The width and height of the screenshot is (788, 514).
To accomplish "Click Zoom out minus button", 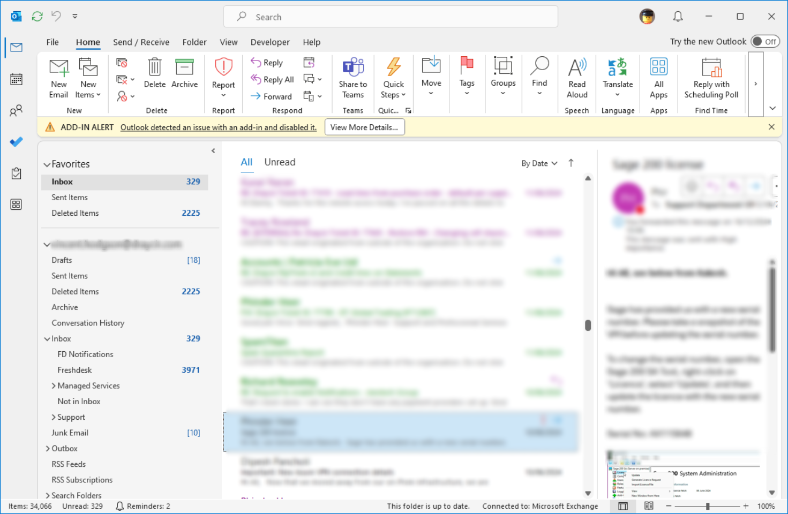I will tap(669, 506).
